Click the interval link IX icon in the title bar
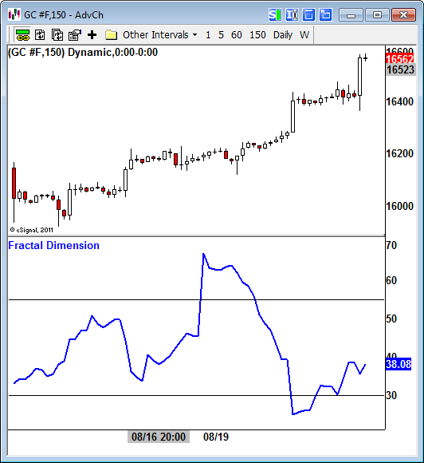 tap(292, 14)
